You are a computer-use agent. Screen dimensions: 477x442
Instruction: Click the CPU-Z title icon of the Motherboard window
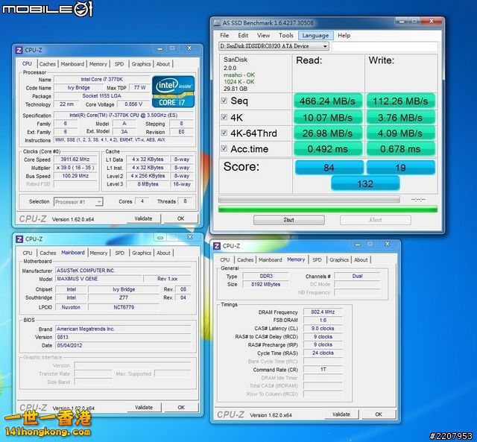click(19, 239)
